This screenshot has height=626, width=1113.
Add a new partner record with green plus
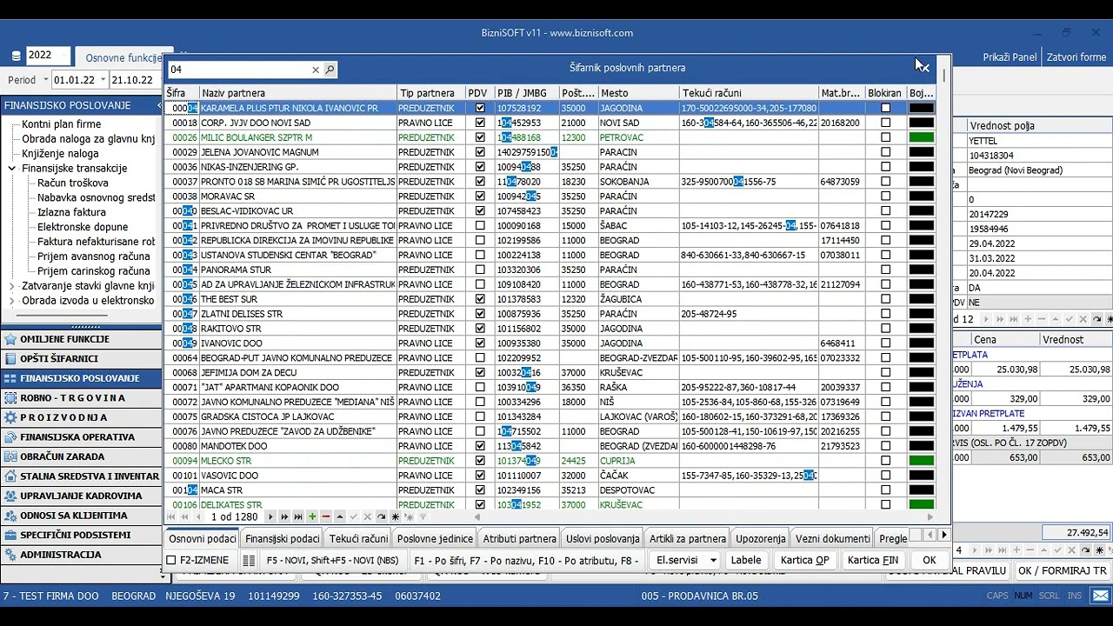click(312, 516)
